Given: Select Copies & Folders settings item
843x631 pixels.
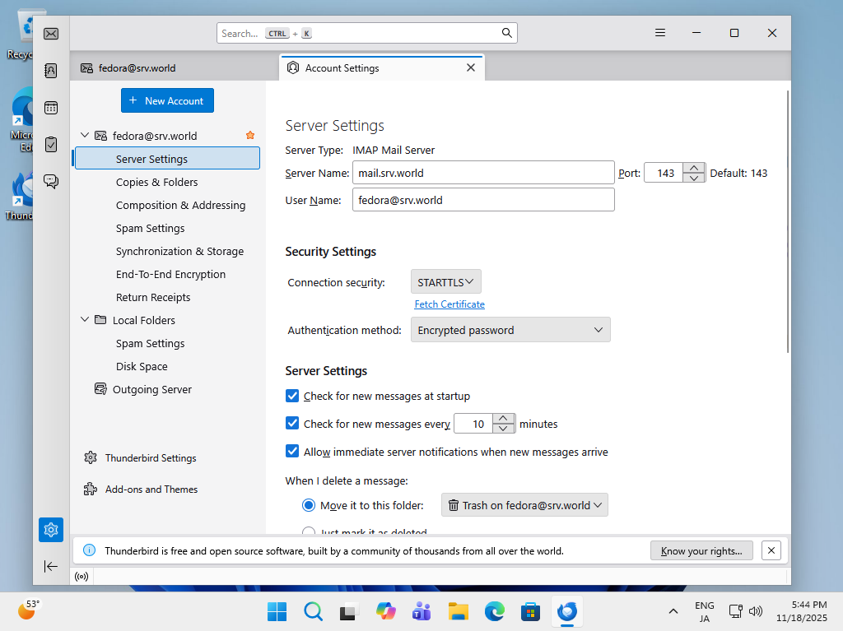Looking at the screenshot, I should (156, 183).
